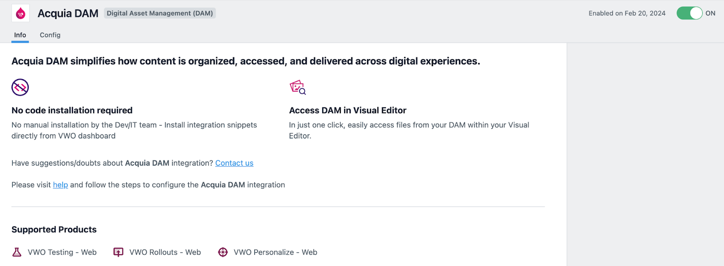Image resolution: width=724 pixels, height=266 pixels.
Task: Click the Access DAM in Visual Editor heading
Action: 348,110
